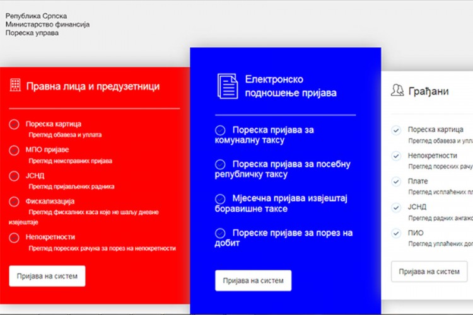This screenshot has width=473, height=315.
Task: Open Пореска пријава за комуналну таксу
Action: tap(264, 135)
